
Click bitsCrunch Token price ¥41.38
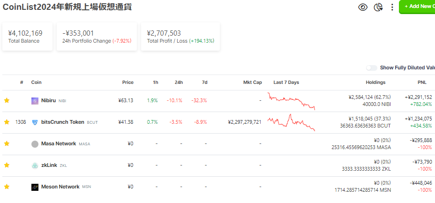[126, 122]
